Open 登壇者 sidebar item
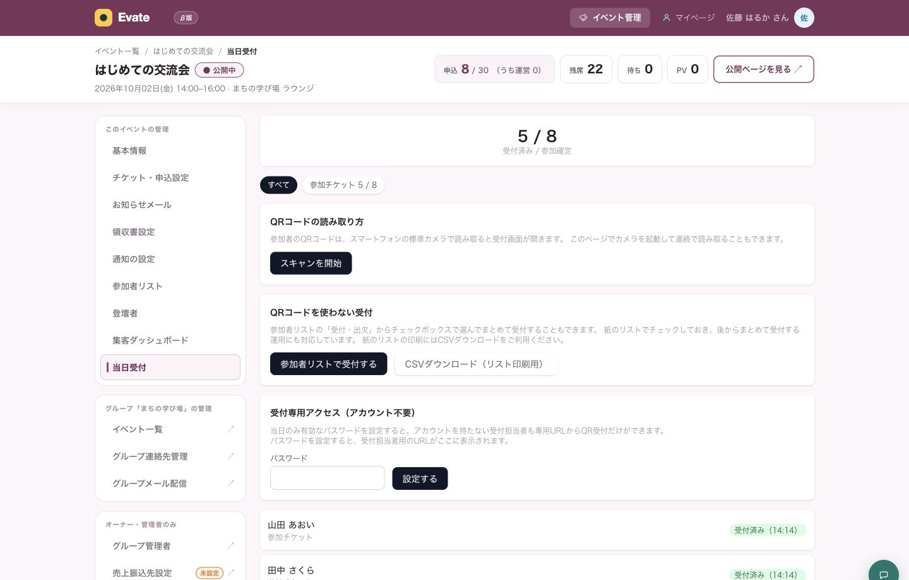Image resolution: width=909 pixels, height=580 pixels. point(170,313)
